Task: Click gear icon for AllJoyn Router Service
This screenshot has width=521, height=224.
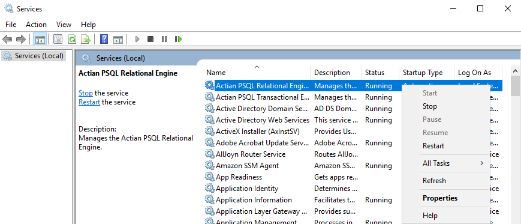Action: coord(210,154)
